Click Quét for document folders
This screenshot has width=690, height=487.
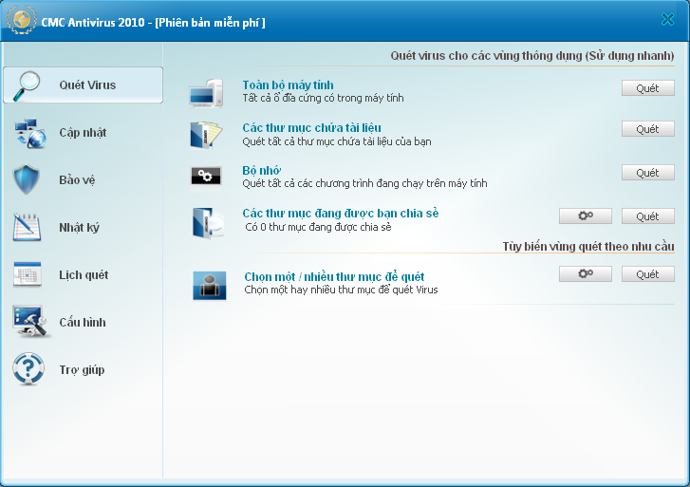(647, 129)
